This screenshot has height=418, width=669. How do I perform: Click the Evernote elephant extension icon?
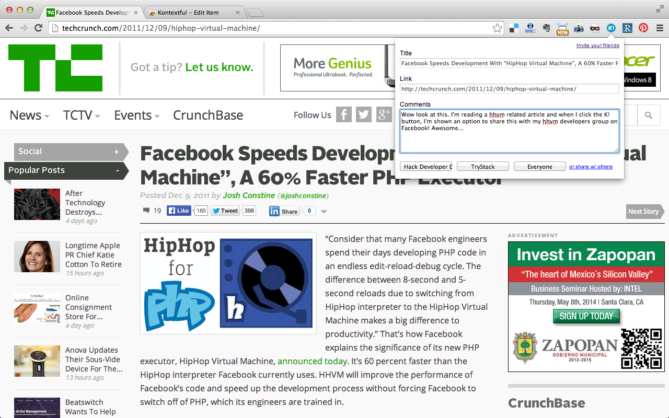546,28
